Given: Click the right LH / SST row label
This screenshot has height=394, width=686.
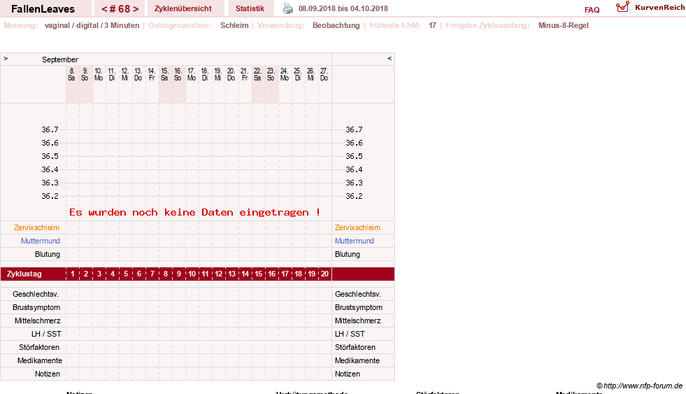Looking at the screenshot, I should [x=350, y=334].
